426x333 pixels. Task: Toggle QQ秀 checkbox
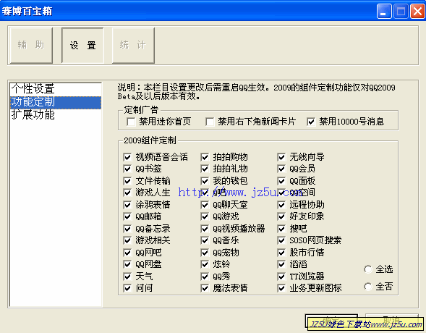click(205, 277)
